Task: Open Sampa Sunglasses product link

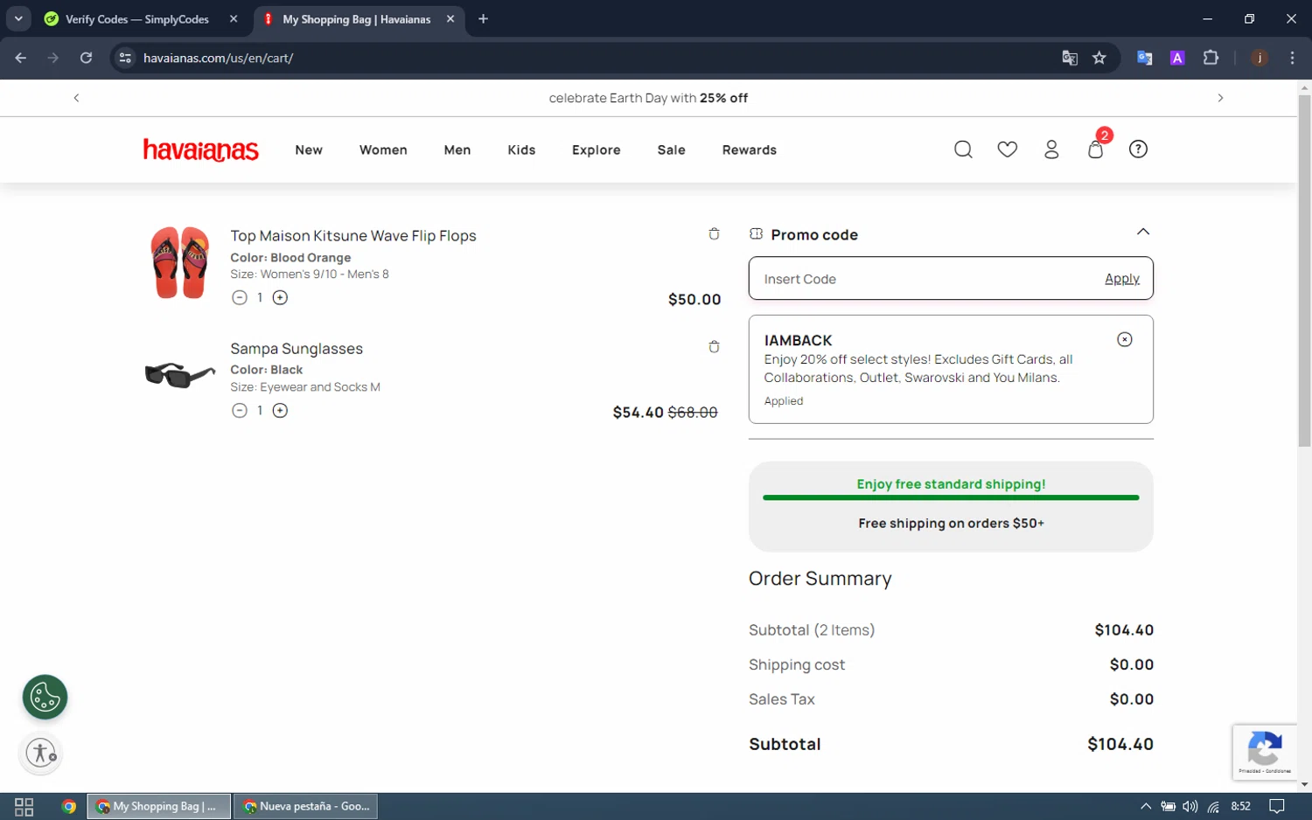Action: pos(297,349)
